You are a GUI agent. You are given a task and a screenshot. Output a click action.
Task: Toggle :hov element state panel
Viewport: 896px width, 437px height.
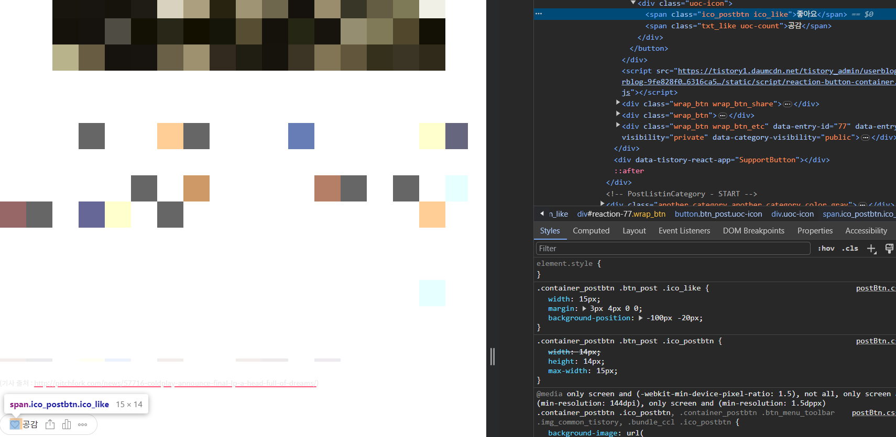(x=826, y=249)
